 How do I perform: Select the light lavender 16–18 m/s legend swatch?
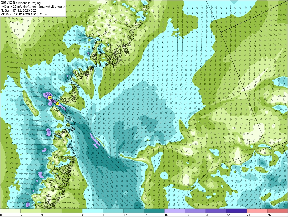pyautogui.click(x=175, y=211)
